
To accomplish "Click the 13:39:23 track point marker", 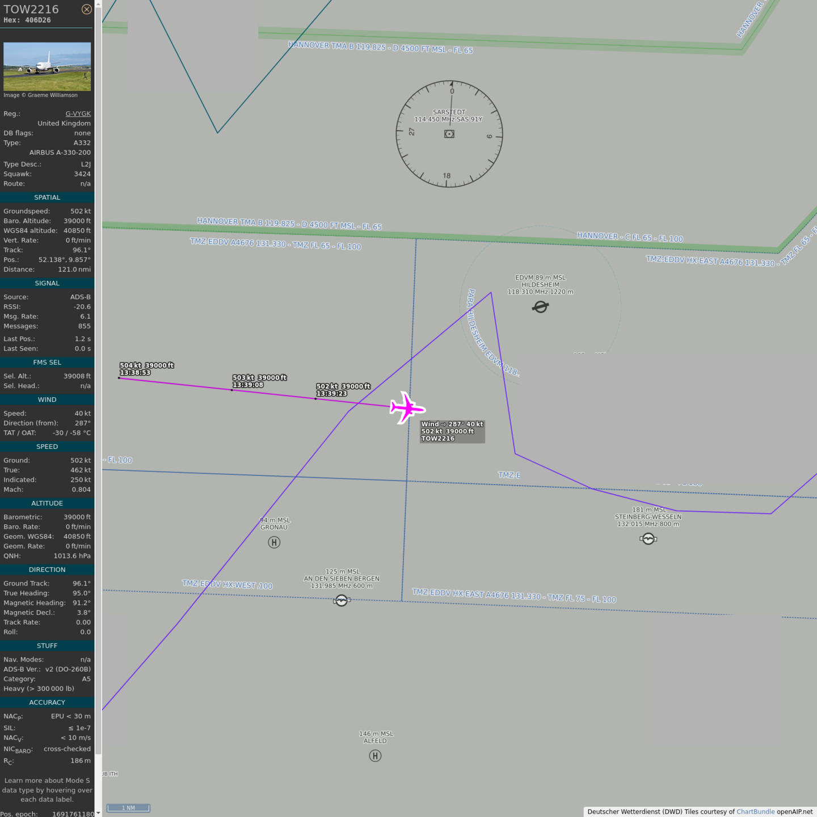I will point(315,399).
